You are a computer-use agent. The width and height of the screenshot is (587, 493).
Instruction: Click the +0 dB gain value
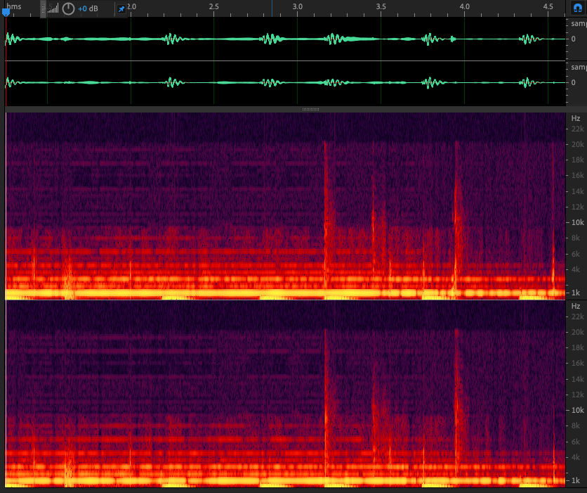[88, 8]
